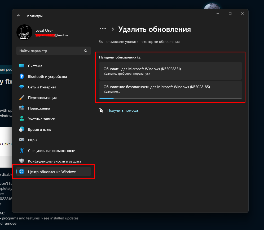Click the shield icon for Конфиденциальность и защита
This screenshot has width=264, height=230.
tap(22, 161)
